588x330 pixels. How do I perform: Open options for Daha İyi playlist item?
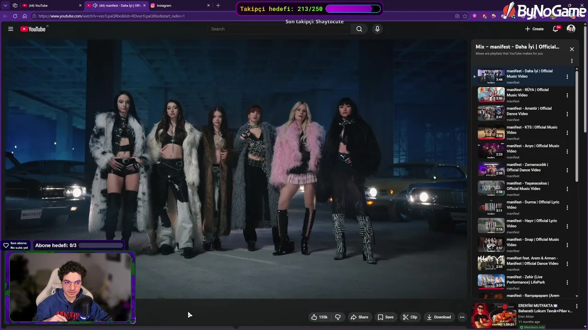tap(567, 77)
